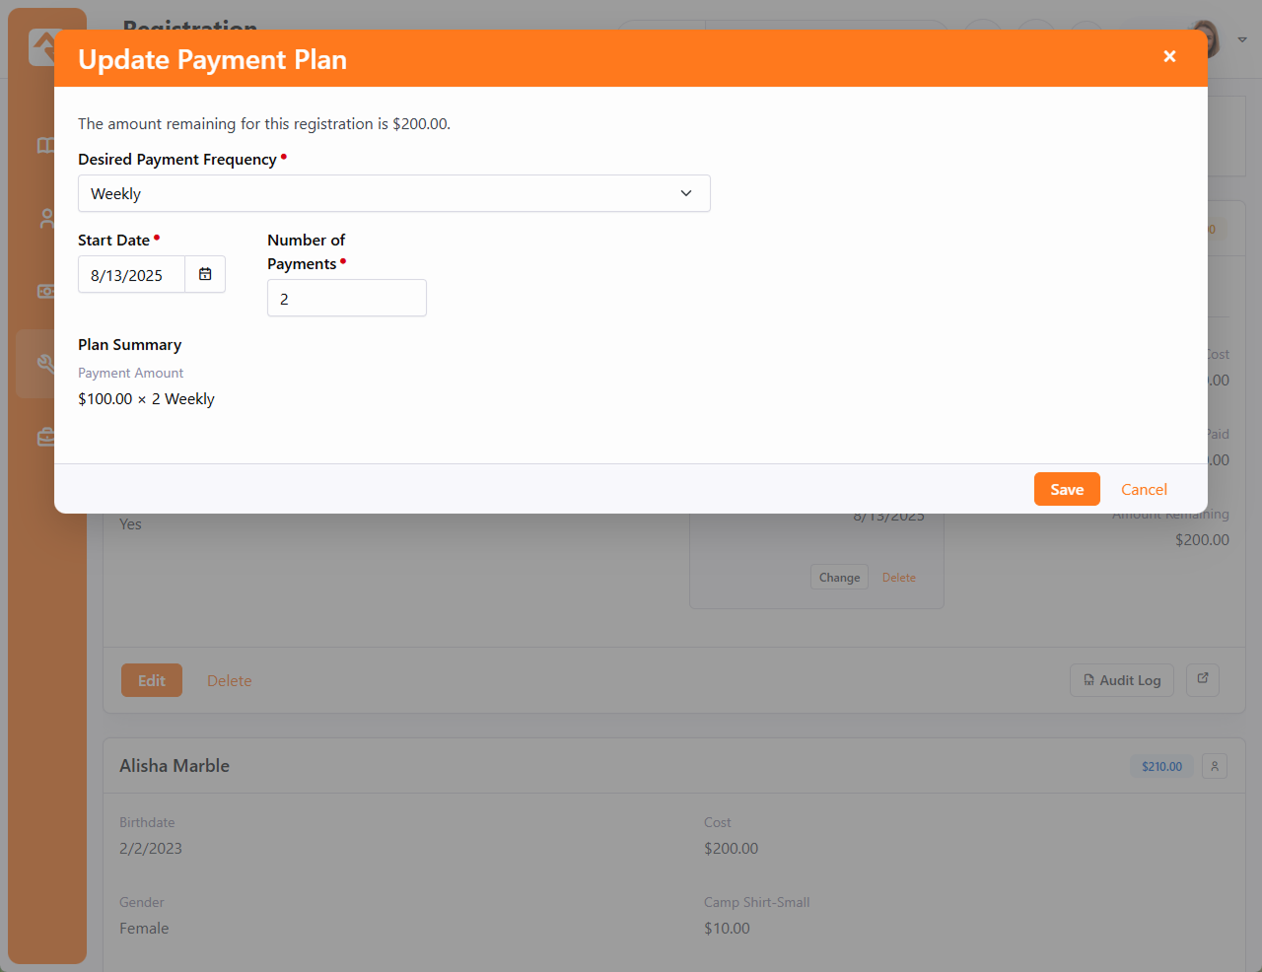1262x972 pixels.
Task: Click the $210.00 cost badge
Action: 1161,766
